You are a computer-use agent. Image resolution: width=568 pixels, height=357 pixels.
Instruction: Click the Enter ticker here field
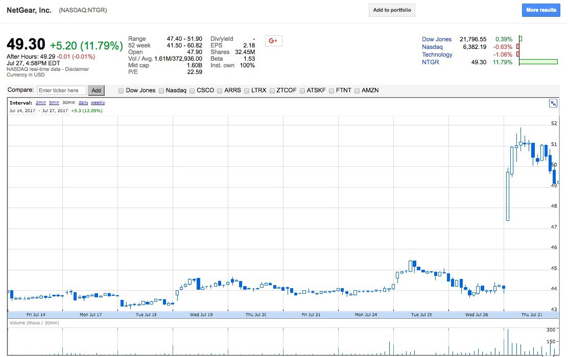click(x=62, y=90)
